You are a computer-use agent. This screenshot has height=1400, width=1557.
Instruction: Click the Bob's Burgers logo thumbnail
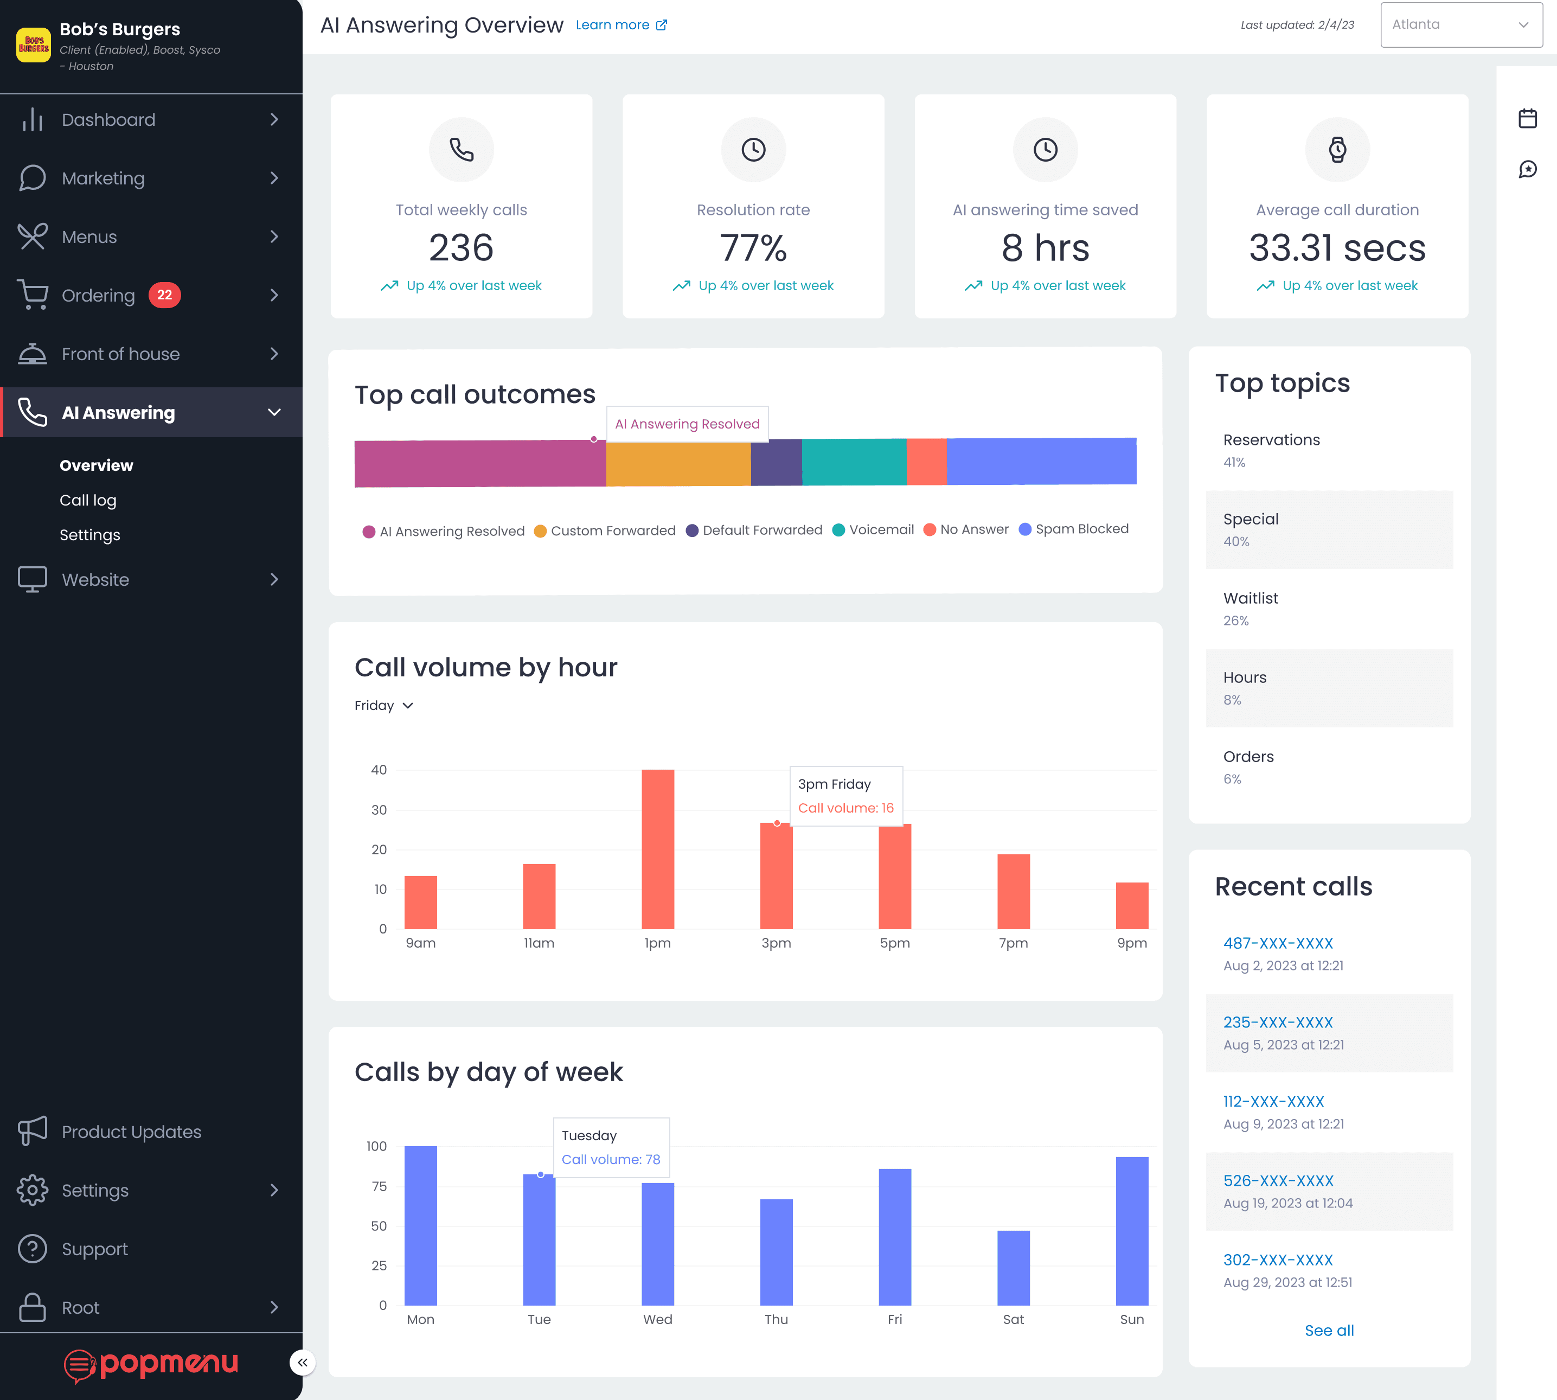pos(33,44)
